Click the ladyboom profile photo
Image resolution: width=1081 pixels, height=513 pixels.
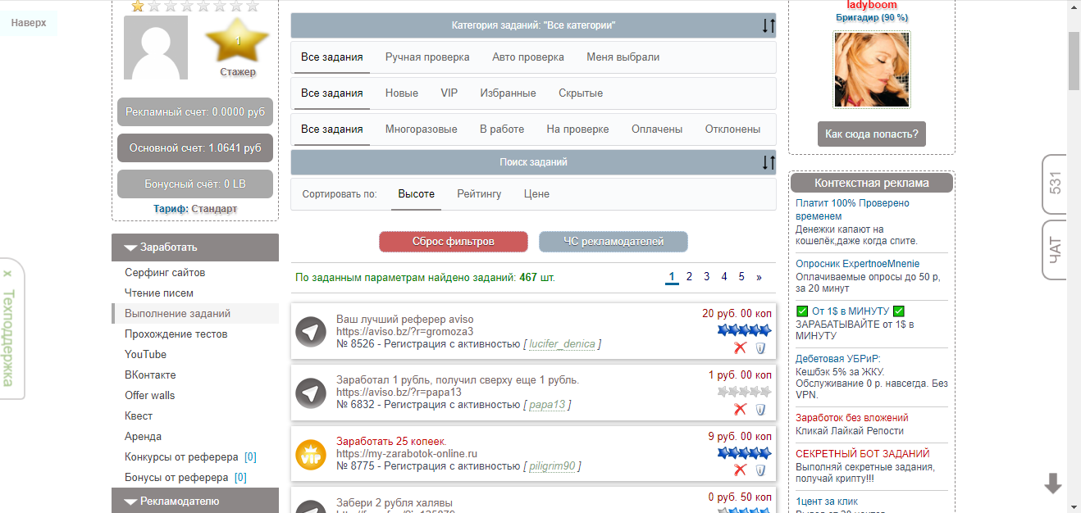(x=871, y=70)
